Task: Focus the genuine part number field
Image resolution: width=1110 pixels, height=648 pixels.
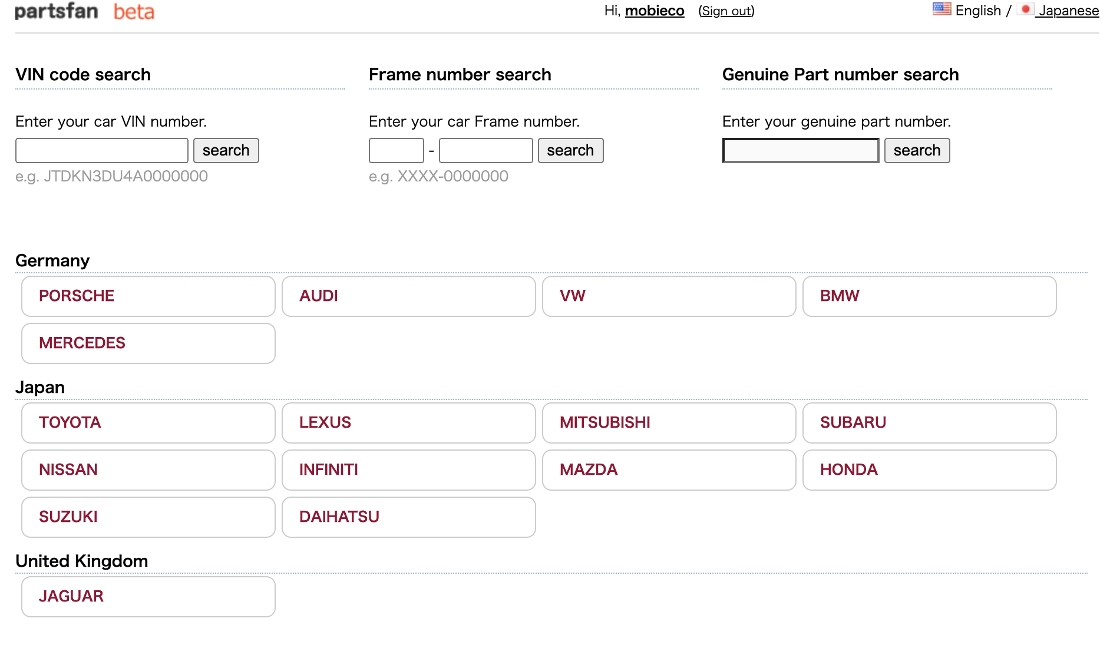Action: (x=801, y=150)
